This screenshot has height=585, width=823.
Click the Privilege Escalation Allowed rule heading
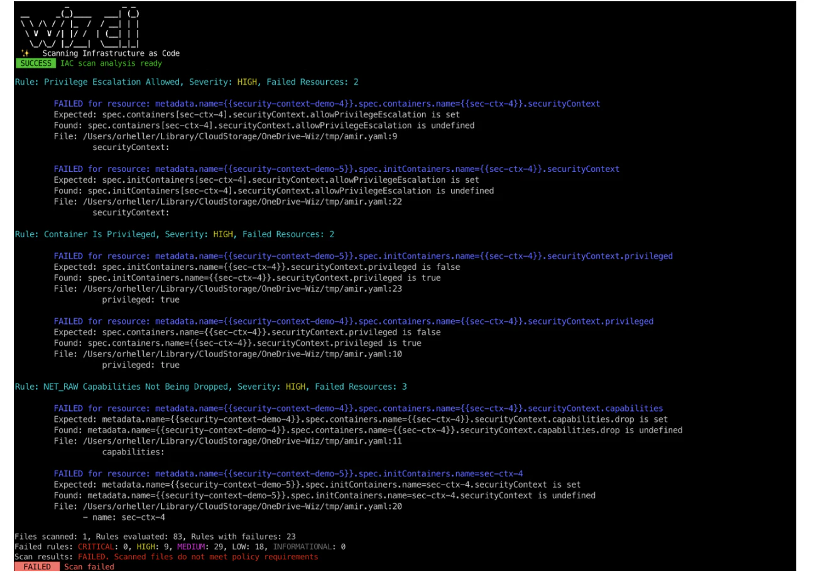(x=187, y=82)
